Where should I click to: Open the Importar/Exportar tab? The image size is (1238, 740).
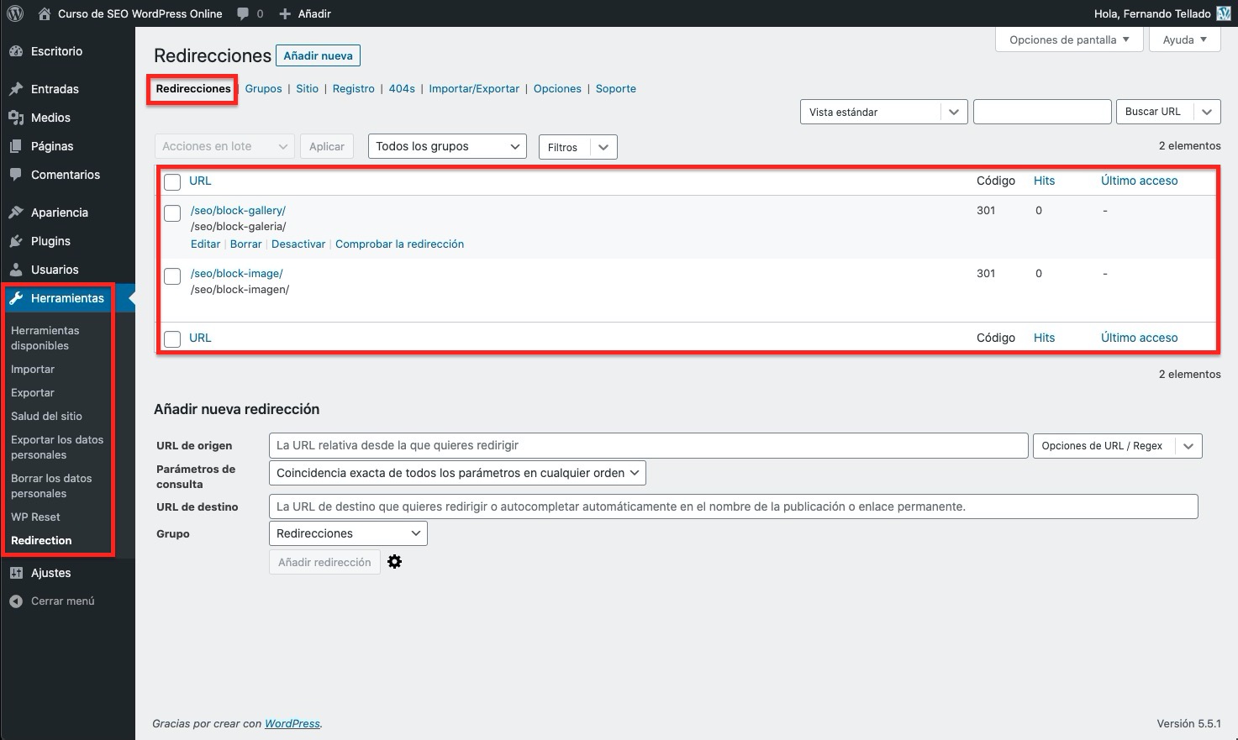point(474,88)
